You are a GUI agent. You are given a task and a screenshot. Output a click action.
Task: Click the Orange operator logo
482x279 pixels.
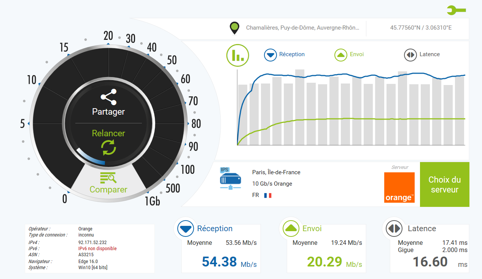click(399, 188)
